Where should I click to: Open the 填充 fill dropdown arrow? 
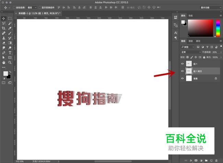click(221, 57)
